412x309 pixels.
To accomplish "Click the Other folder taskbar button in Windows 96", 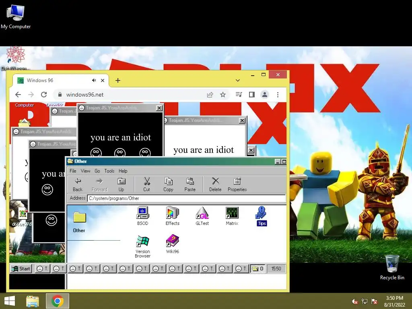I will click(x=258, y=268).
